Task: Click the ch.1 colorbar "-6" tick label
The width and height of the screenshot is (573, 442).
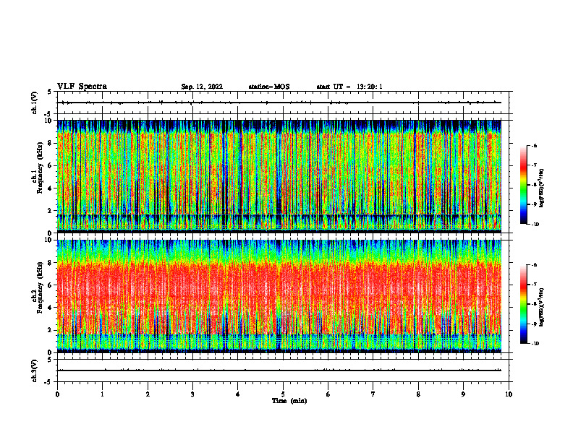Action: pyautogui.click(x=534, y=145)
